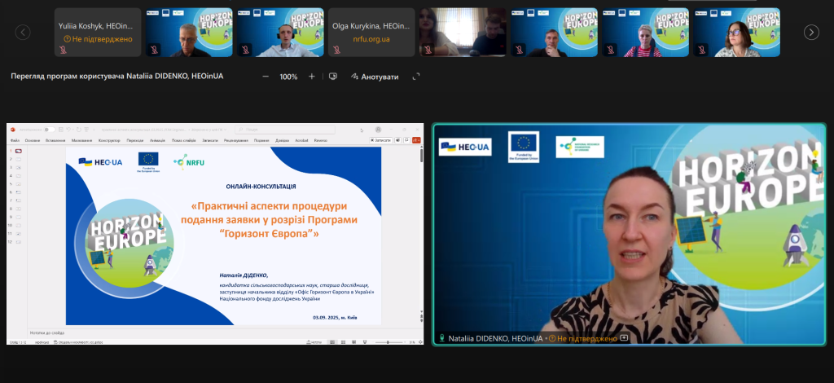The width and height of the screenshot is (834, 383).
Task: Open the Переходи ribbon tab
Action: point(135,140)
